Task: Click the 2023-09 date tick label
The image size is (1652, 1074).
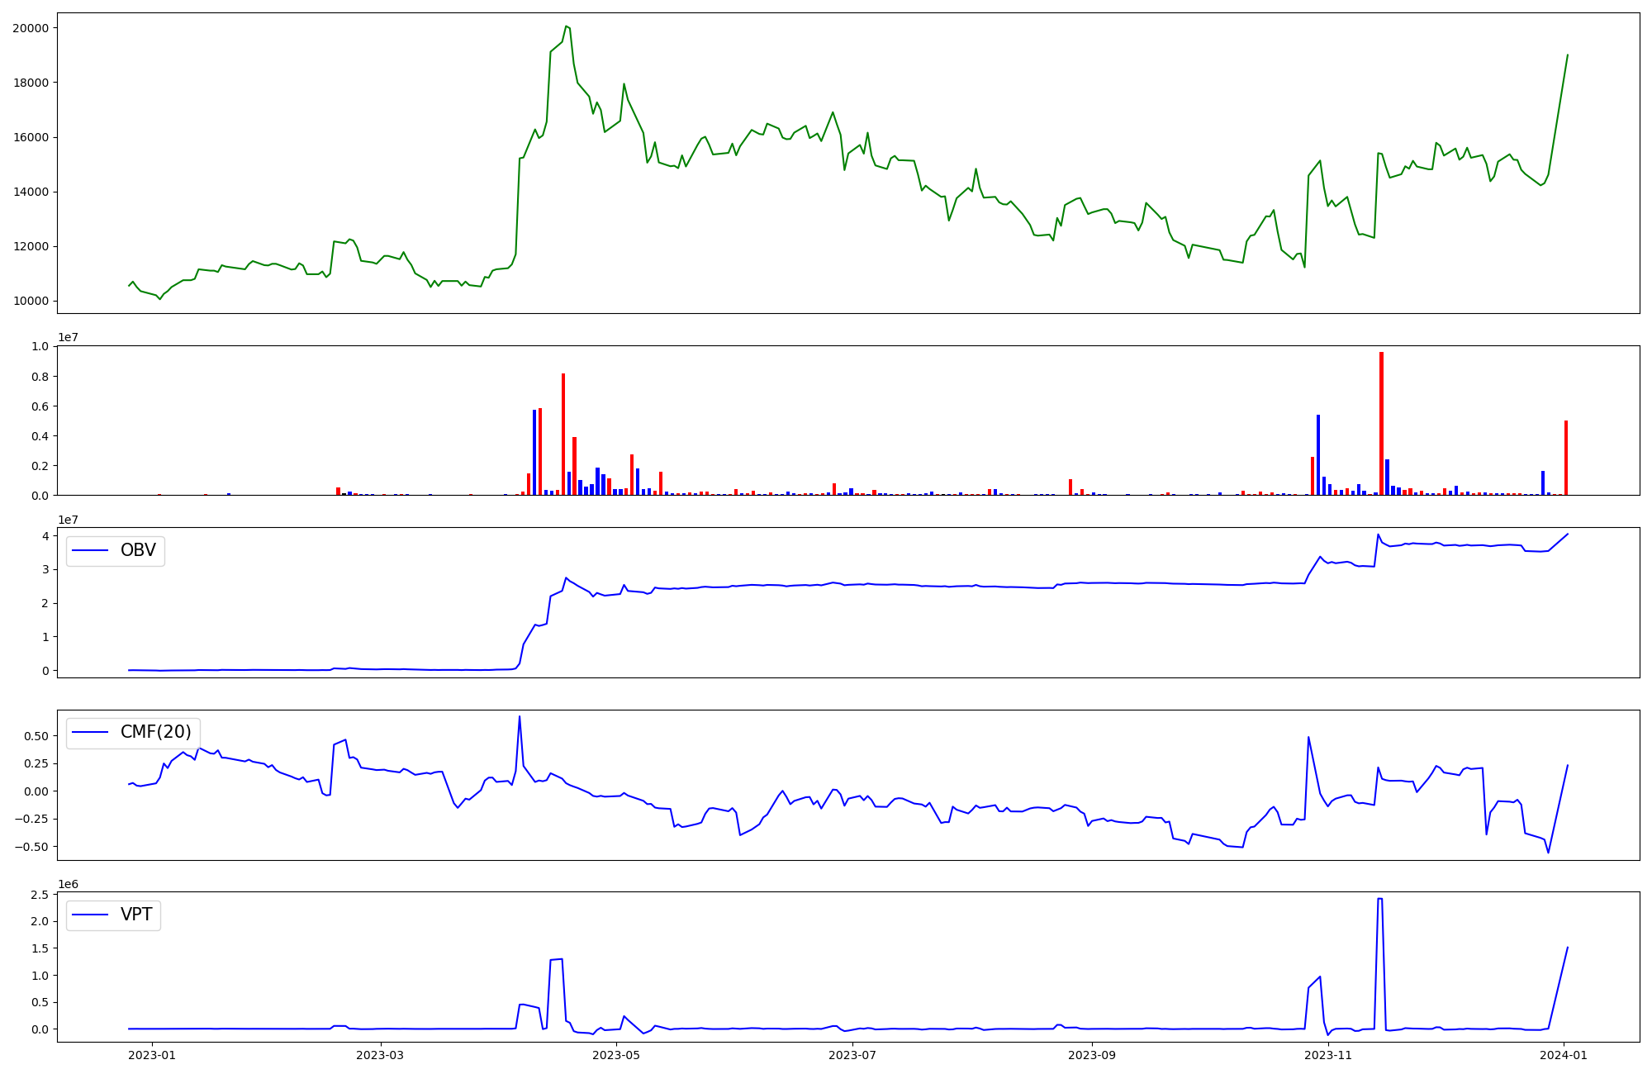Action: point(1092,1054)
